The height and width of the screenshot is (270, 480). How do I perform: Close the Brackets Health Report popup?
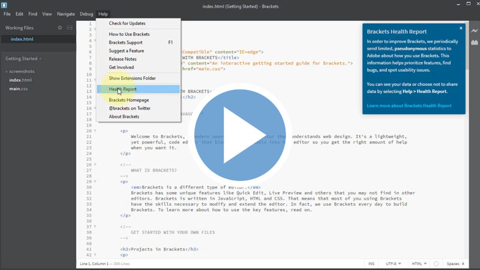pos(461,28)
